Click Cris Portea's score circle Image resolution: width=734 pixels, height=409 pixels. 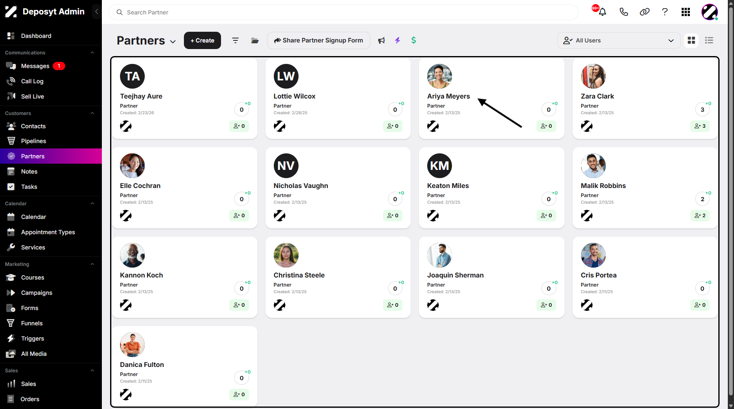pyautogui.click(x=703, y=289)
